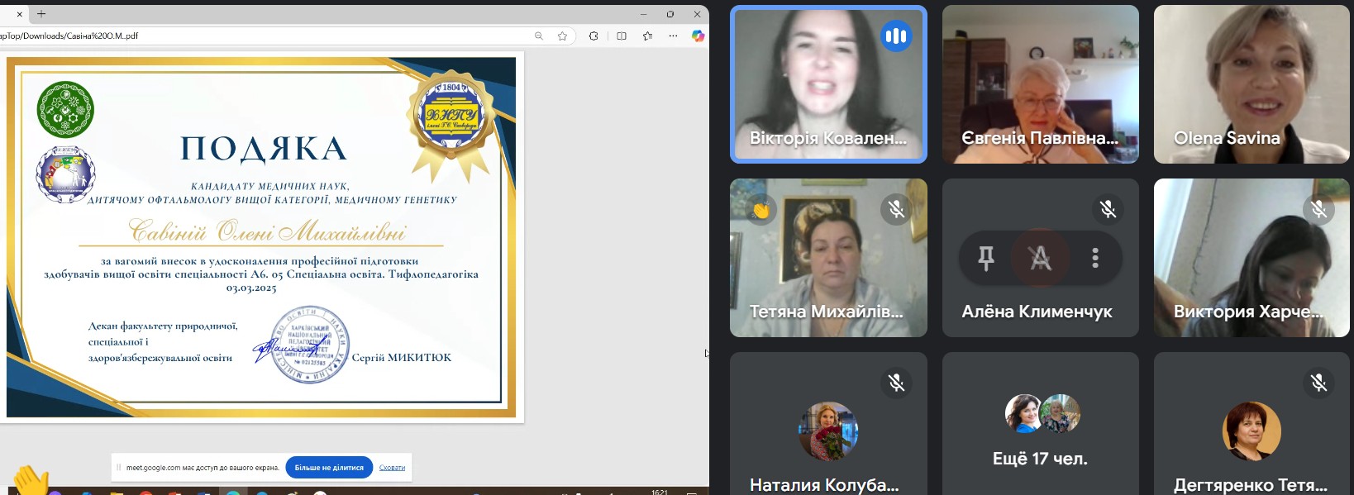Click the muted mic icon on Тетяна's tile
Screen dimensions: 1354x495
(x=896, y=210)
